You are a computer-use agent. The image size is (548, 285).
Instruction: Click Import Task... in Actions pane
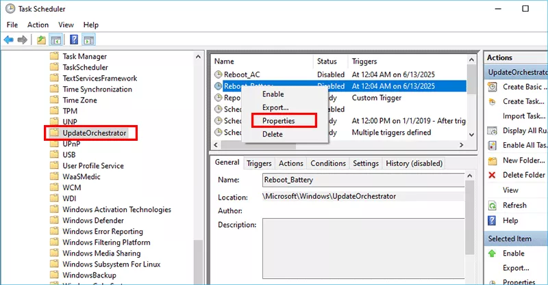click(524, 116)
